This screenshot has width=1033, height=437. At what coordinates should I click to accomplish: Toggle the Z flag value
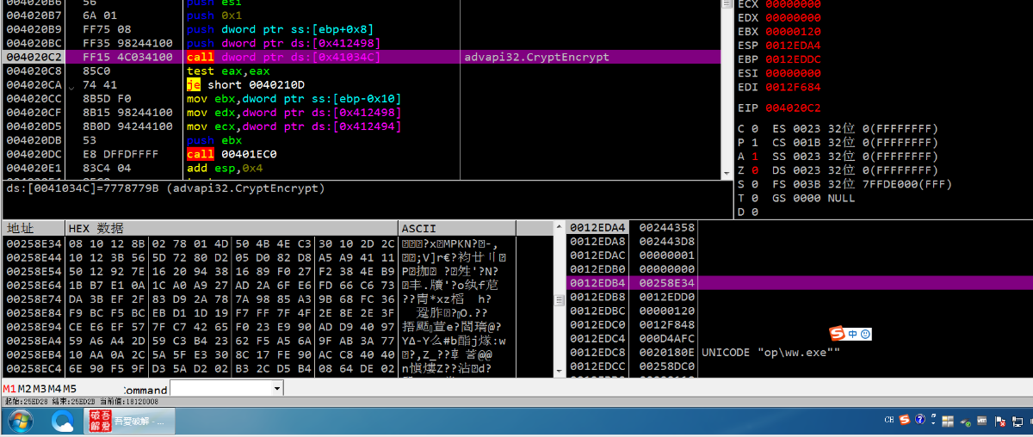tap(755, 170)
